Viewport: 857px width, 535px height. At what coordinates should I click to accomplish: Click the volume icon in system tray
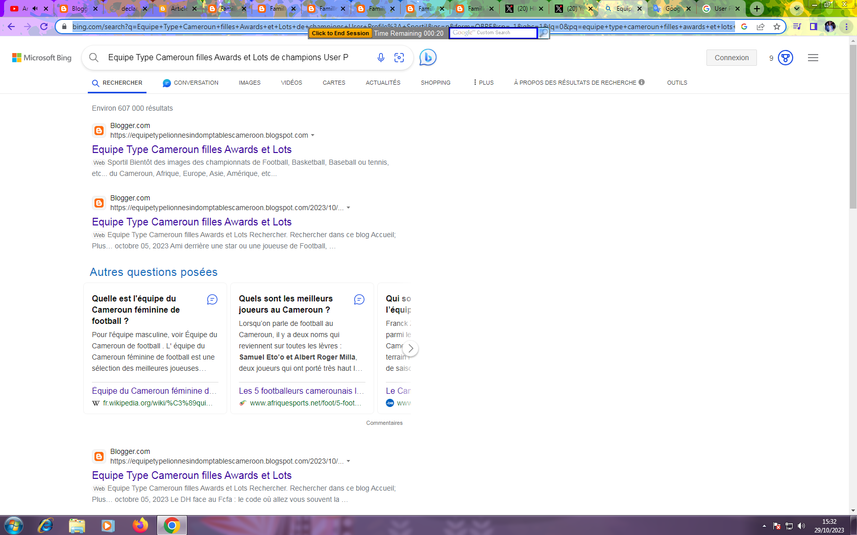(801, 526)
